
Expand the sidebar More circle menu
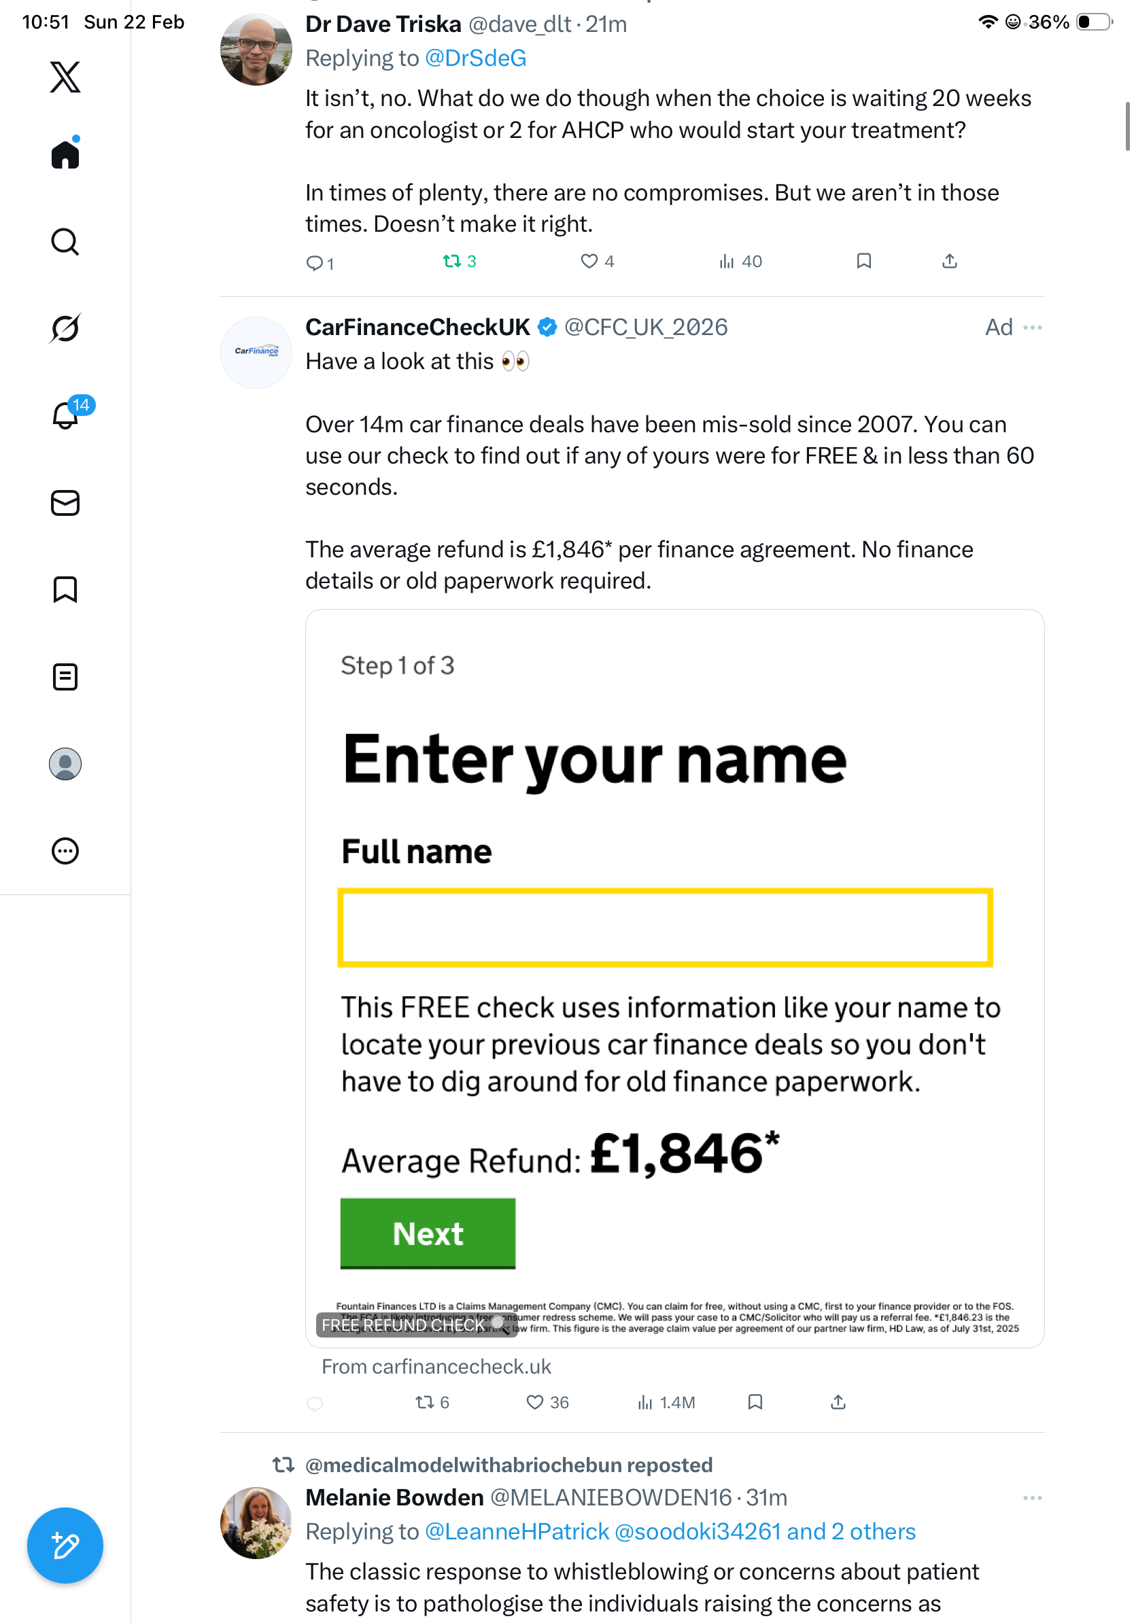65,850
